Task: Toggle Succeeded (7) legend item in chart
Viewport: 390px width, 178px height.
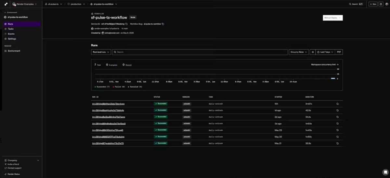Action: pos(102,87)
